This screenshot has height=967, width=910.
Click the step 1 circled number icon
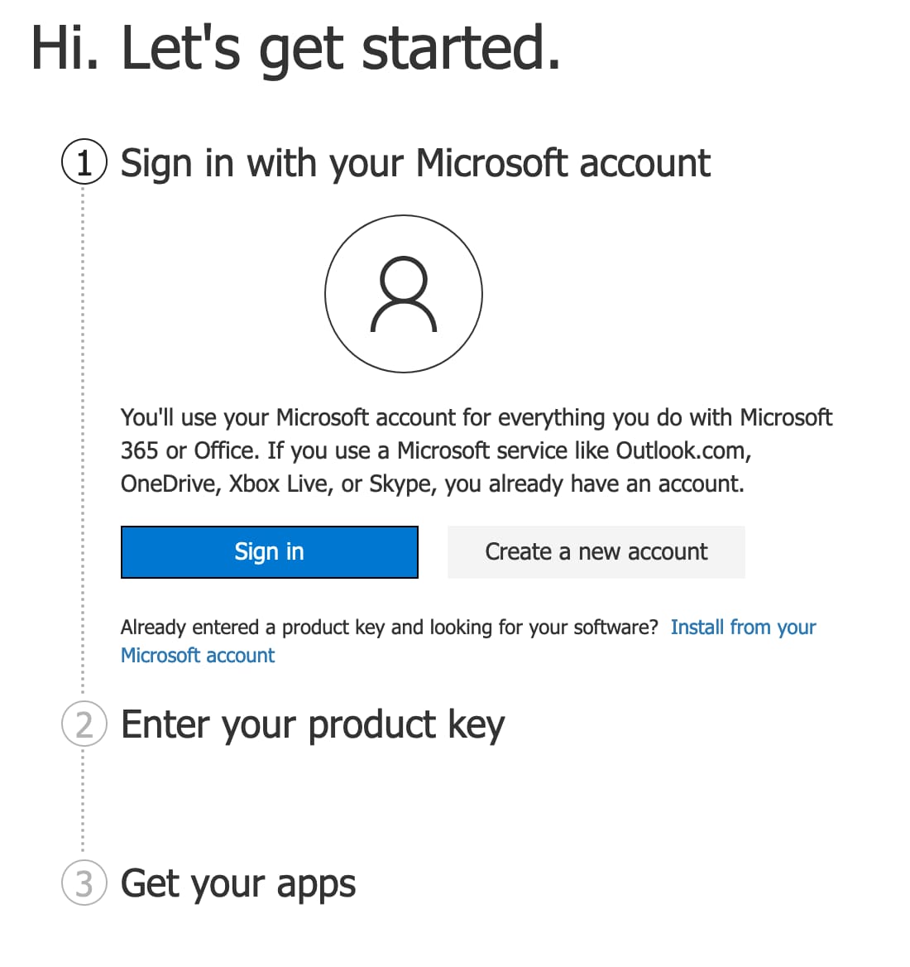click(84, 162)
